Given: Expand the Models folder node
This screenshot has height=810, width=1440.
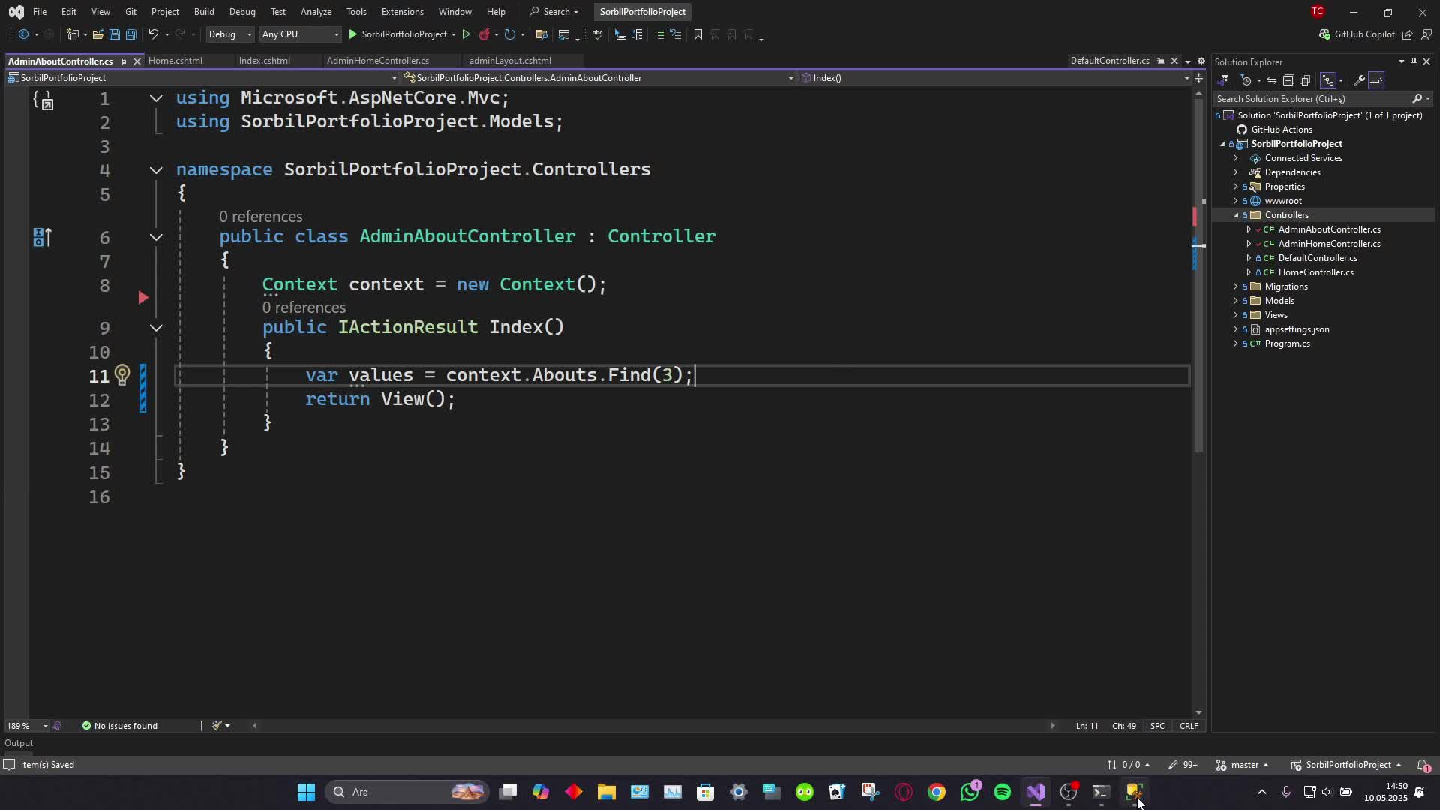Looking at the screenshot, I should point(1235,301).
